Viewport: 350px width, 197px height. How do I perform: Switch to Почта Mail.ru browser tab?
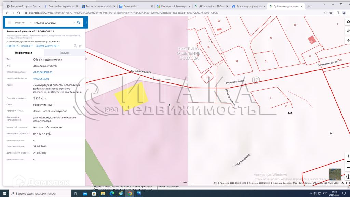pos(136,6)
